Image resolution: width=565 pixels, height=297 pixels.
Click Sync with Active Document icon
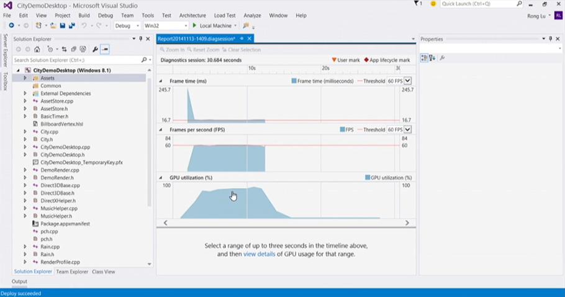(64, 49)
